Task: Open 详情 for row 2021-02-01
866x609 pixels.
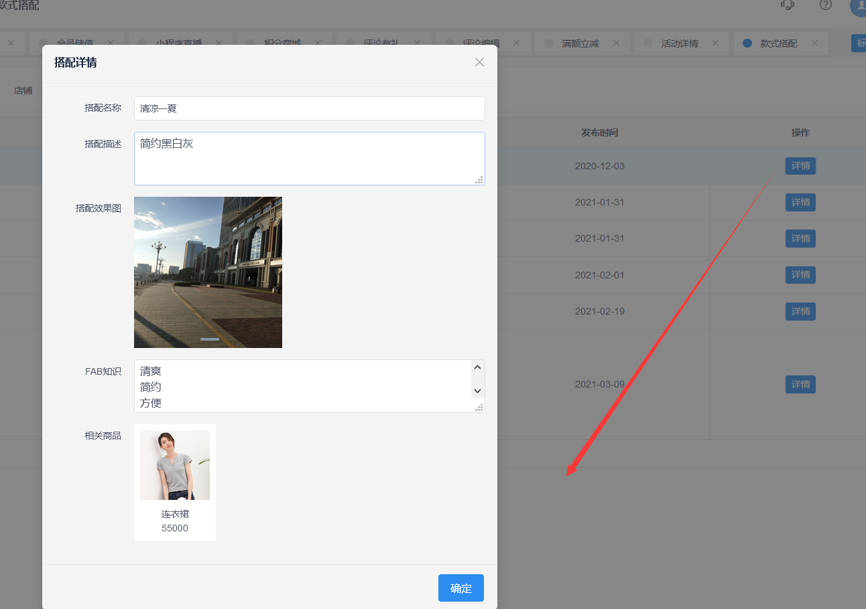Action: click(800, 274)
